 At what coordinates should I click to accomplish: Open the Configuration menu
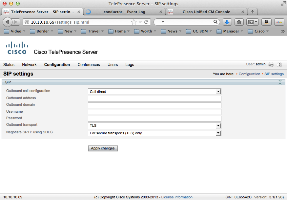point(57,65)
